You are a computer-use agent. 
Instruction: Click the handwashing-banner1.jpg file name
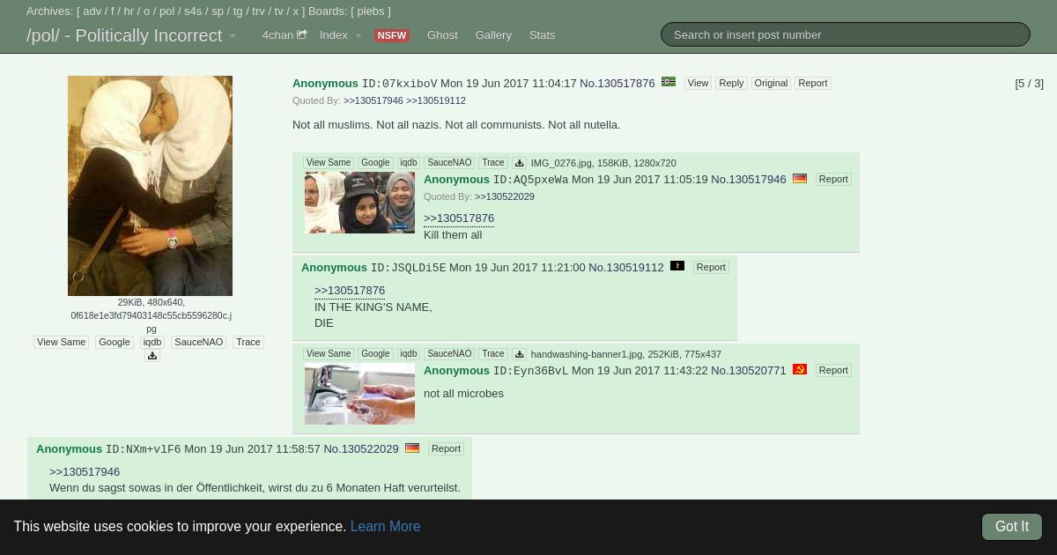[587, 354]
